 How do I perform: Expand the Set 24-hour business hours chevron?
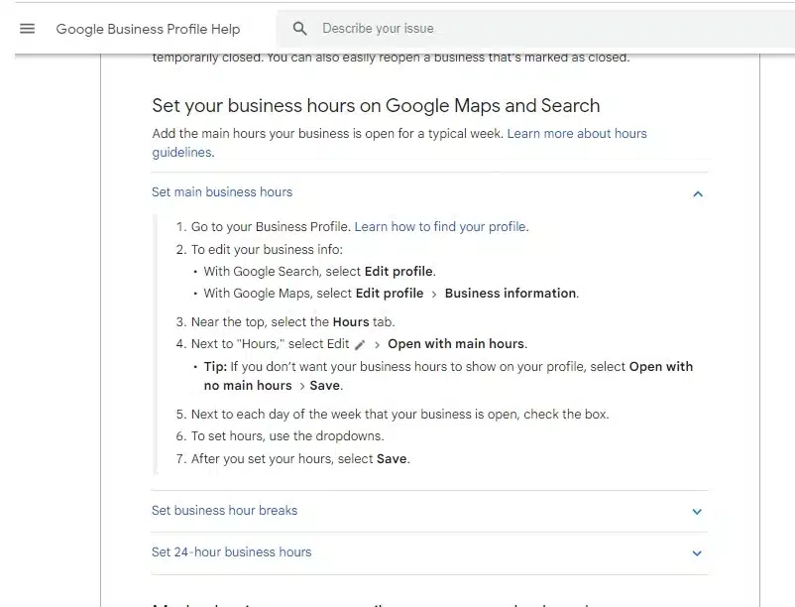(x=697, y=553)
